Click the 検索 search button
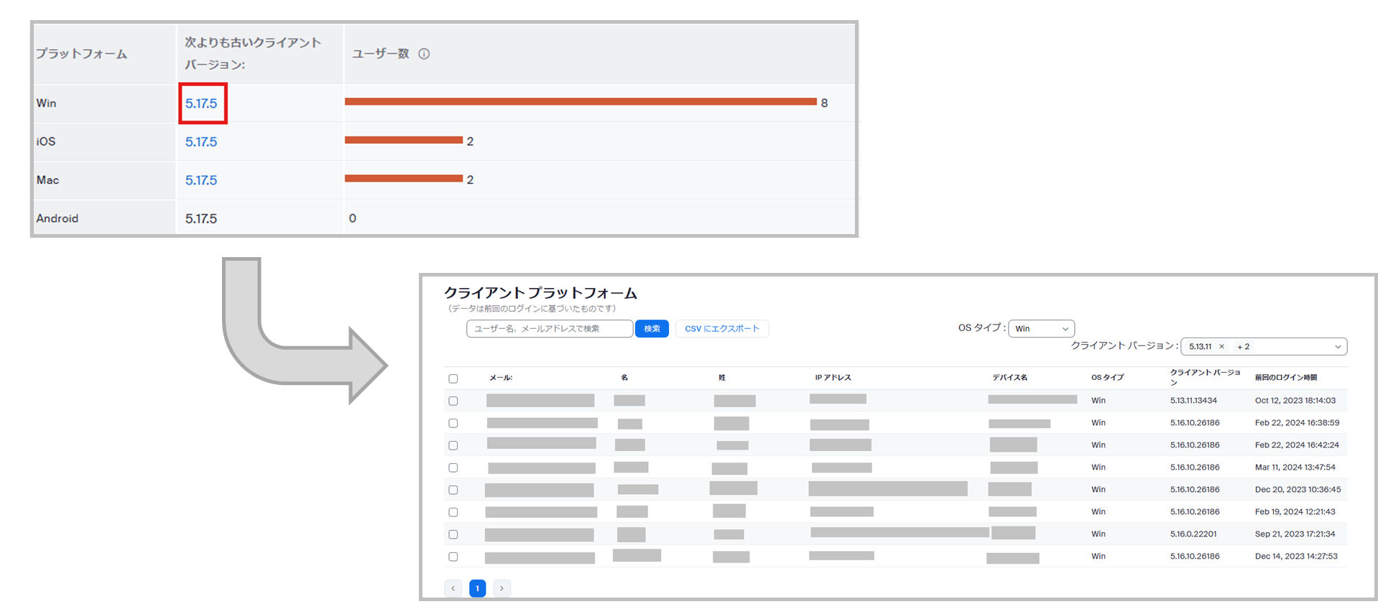Image resolution: width=1378 pixels, height=604 pixels. click(652, 328)
